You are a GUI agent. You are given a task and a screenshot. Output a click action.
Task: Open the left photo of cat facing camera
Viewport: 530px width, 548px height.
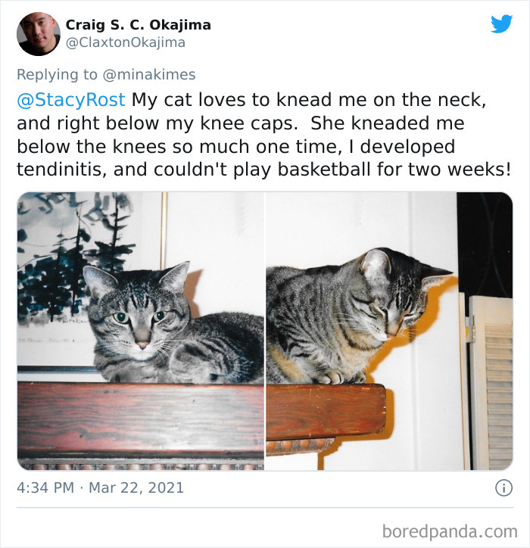(x=141, y=331)
